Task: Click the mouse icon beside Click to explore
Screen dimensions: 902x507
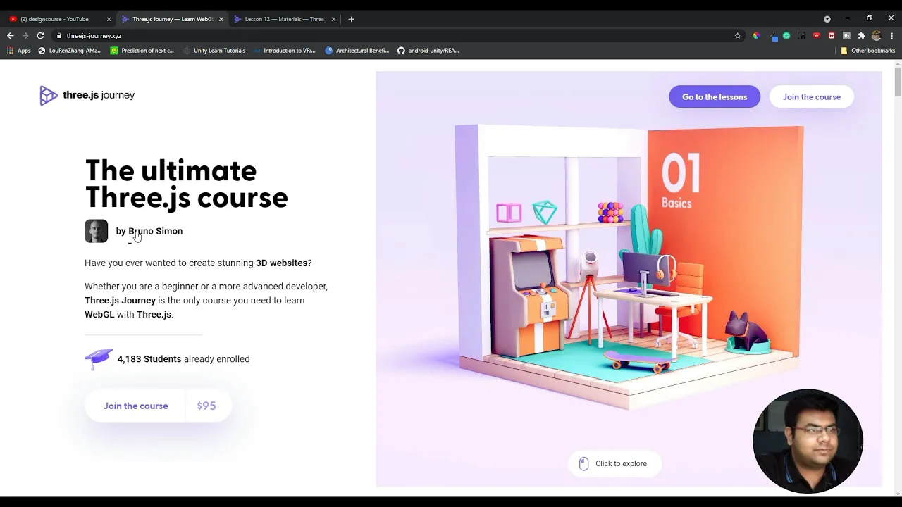Action: coord(583,463)
